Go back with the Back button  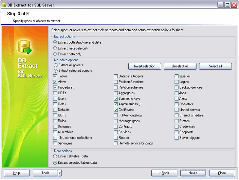(x=164, y=173)
